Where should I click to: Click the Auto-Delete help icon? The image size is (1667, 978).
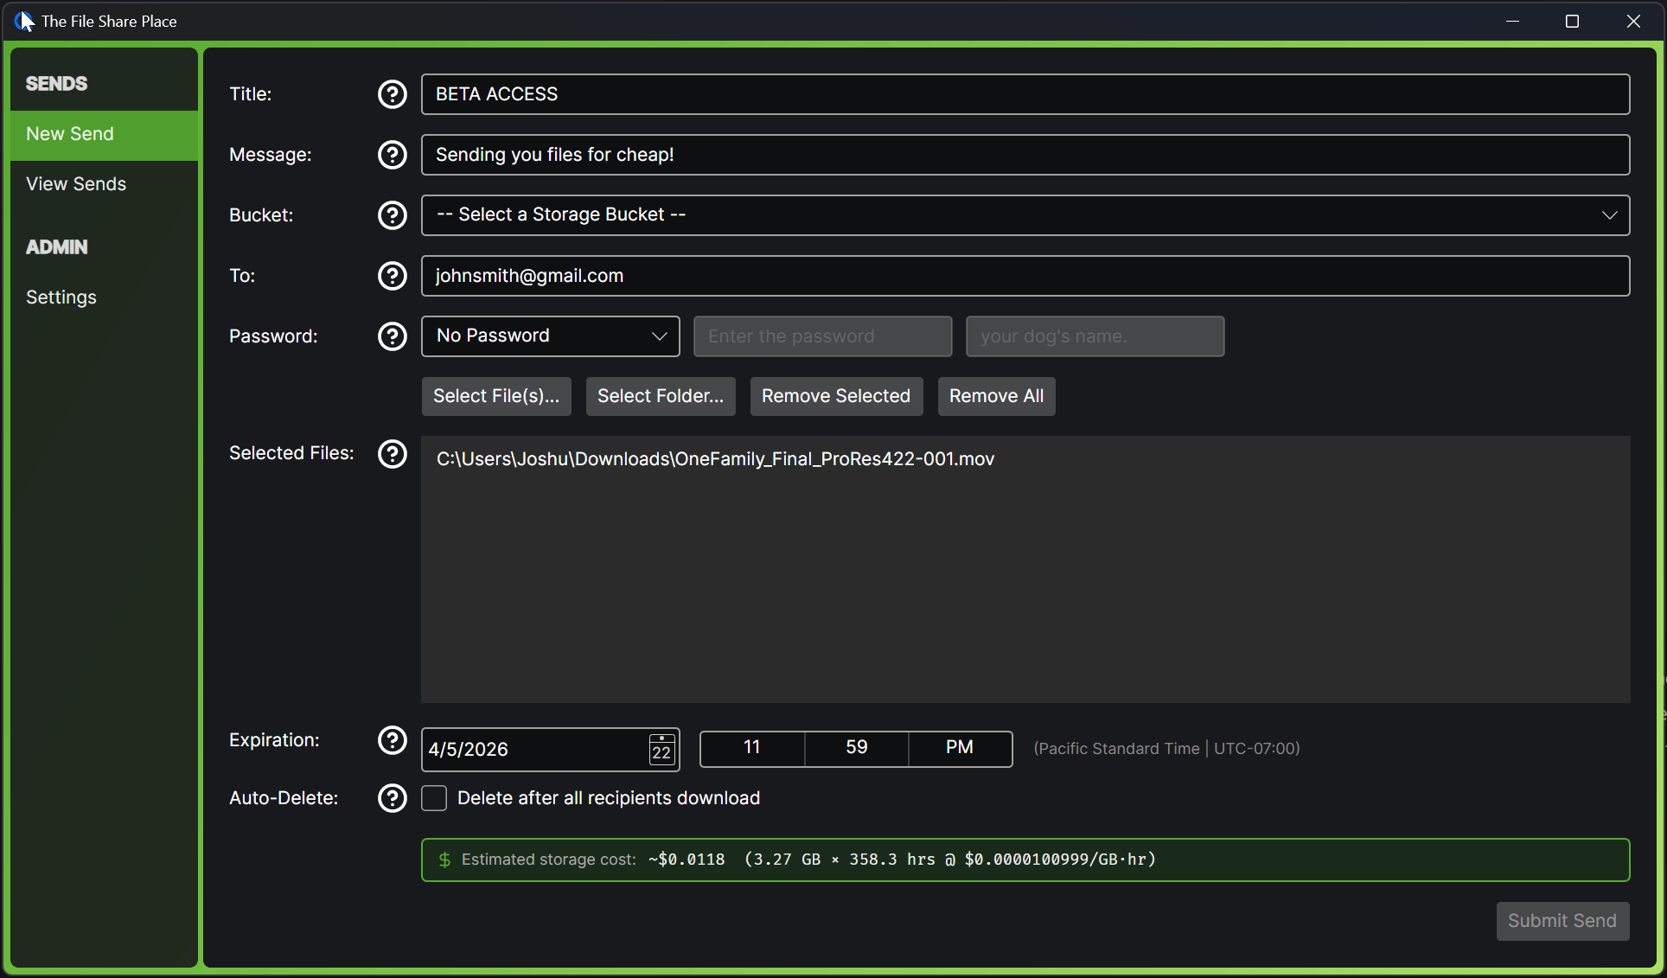393,798
